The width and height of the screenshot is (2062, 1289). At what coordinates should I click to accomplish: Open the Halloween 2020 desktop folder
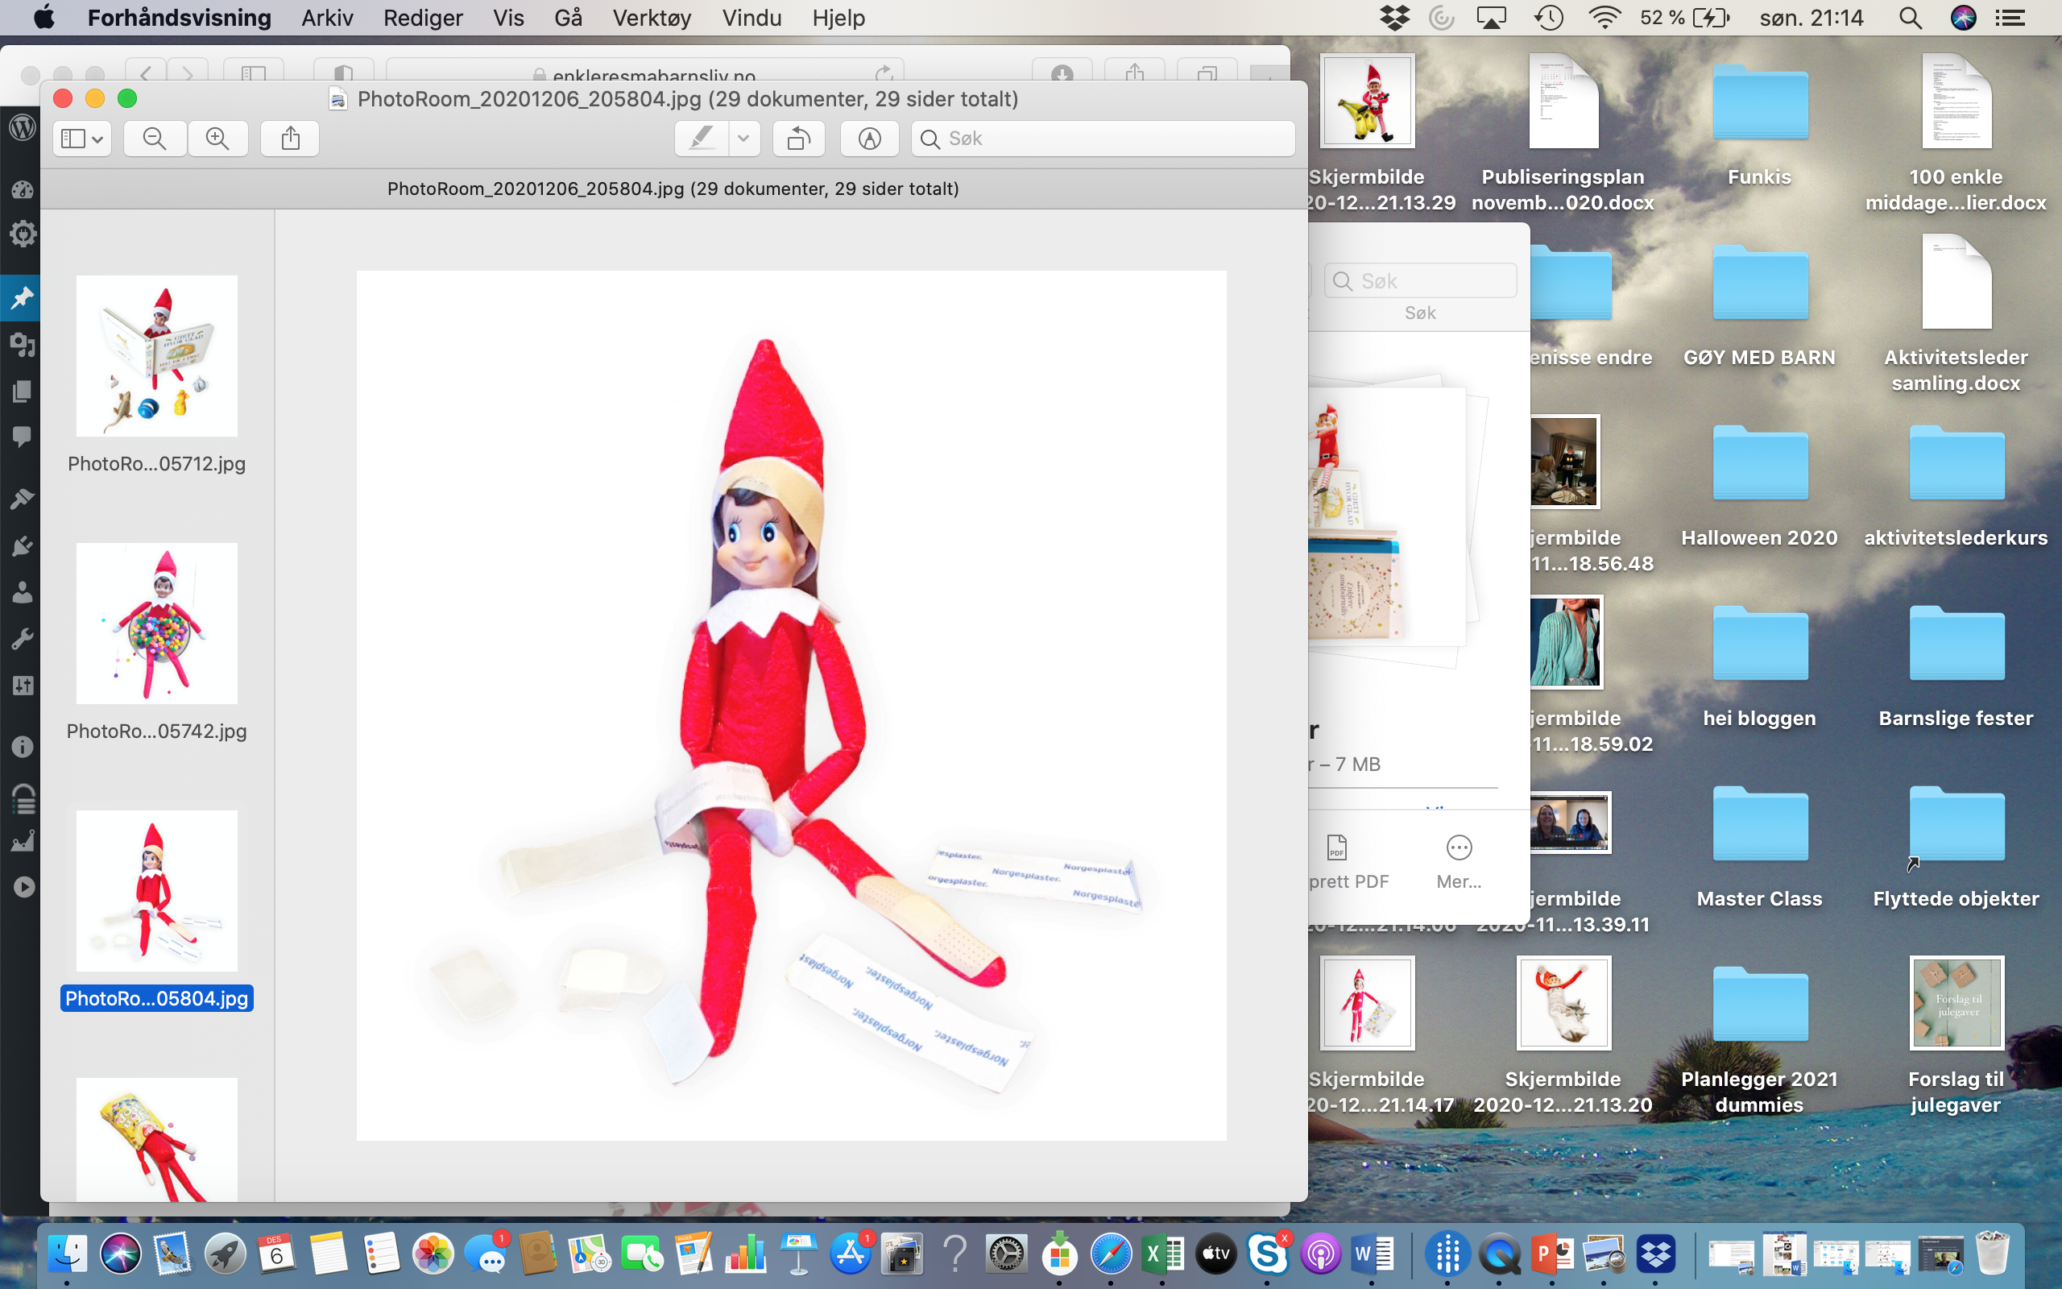[x=1759, y=465]
